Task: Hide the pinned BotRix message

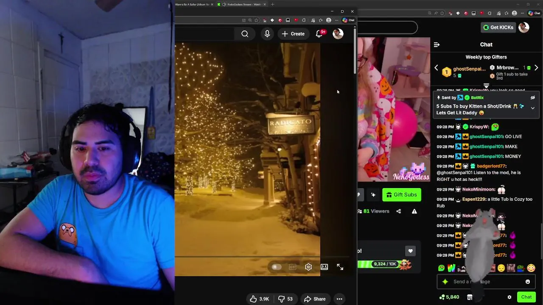Action: point(533,97)
